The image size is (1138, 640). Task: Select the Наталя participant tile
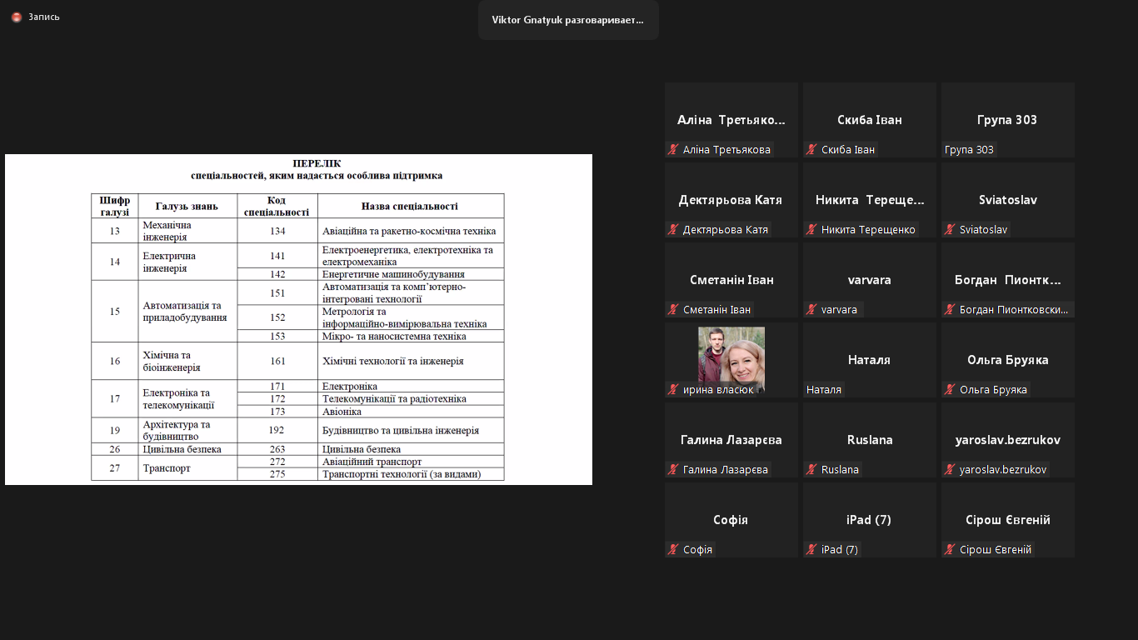click(x=869, y=359)
